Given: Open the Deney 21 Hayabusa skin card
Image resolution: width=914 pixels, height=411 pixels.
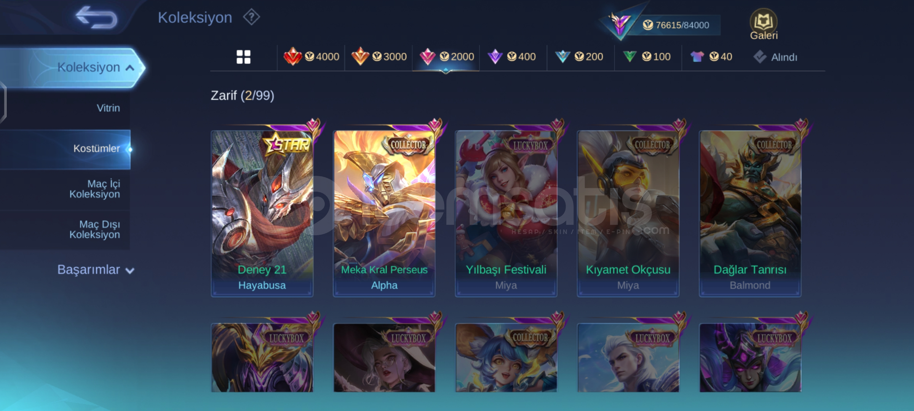Looking at the screenshot, I should pyautogui.click(x=262, y=213).
